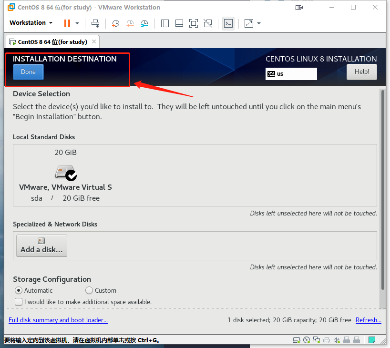This screenshot has width=390, height=348.
Task: Expand the stretch guest options arrow
Action: pyautogui.click(x=259, y=23)
